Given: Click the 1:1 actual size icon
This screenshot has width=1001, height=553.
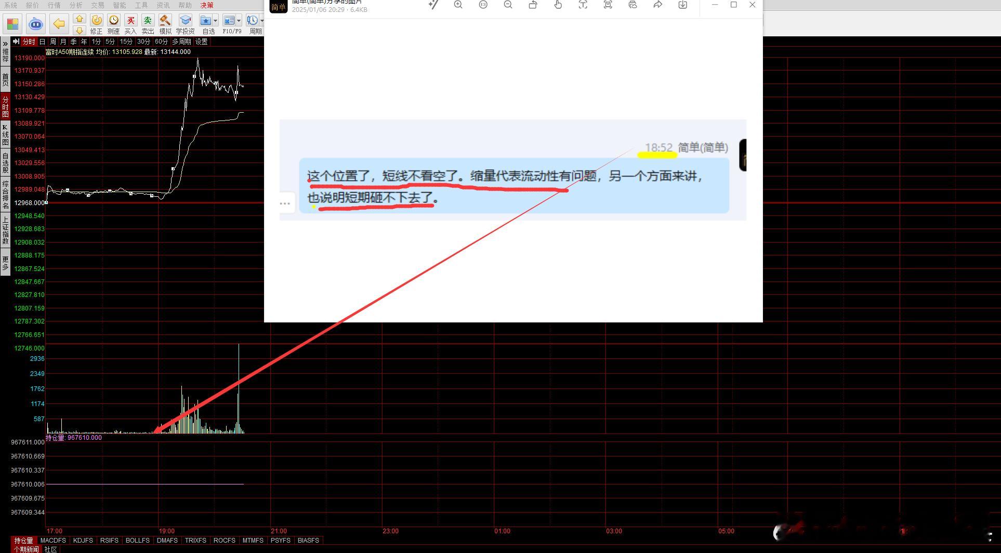Looking at the screenshot, I should (x=483, y=5).
